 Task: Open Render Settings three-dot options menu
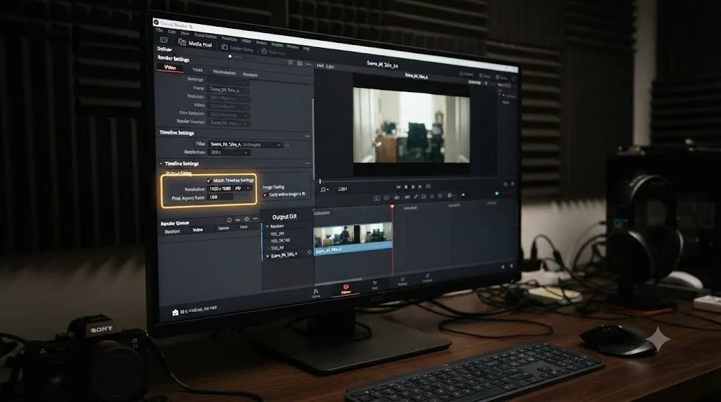point(309,64)
